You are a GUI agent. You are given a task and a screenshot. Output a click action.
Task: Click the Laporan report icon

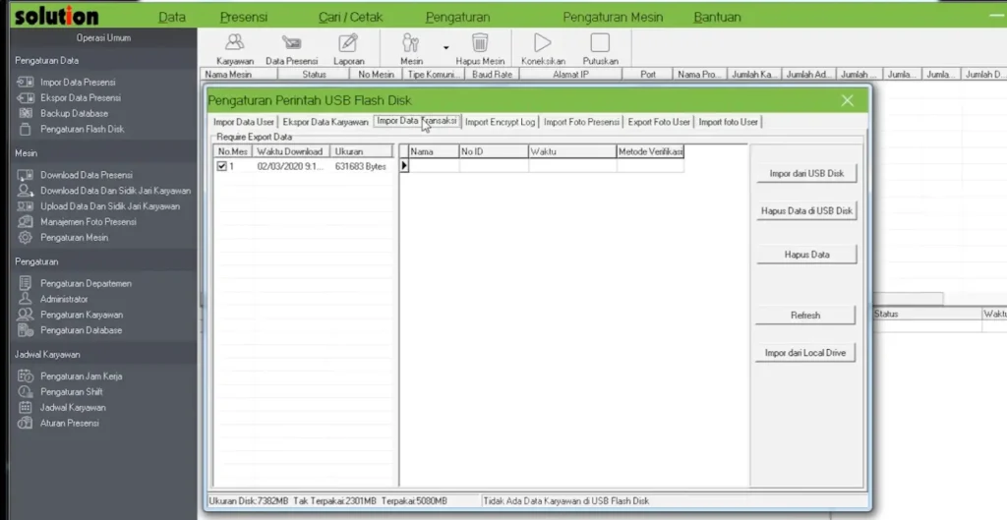pyautogui.click(x=348, y=46)
